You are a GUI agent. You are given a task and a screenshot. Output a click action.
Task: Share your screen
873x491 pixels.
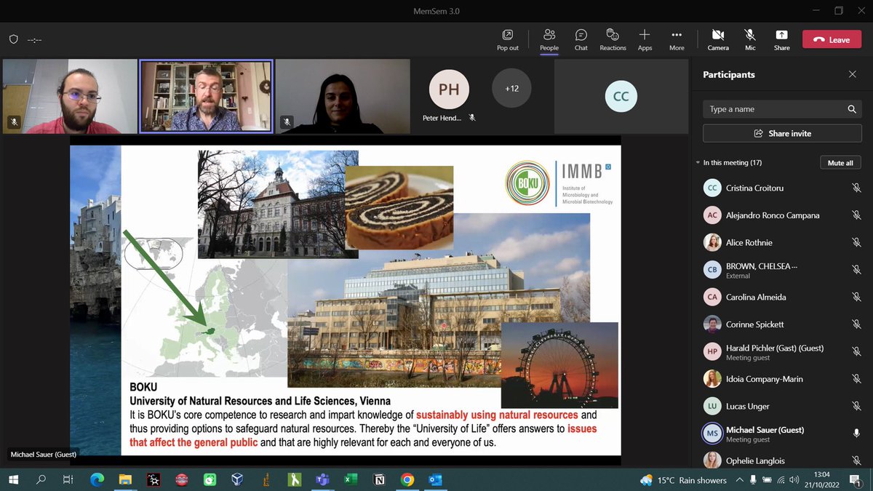pos(781,39)
